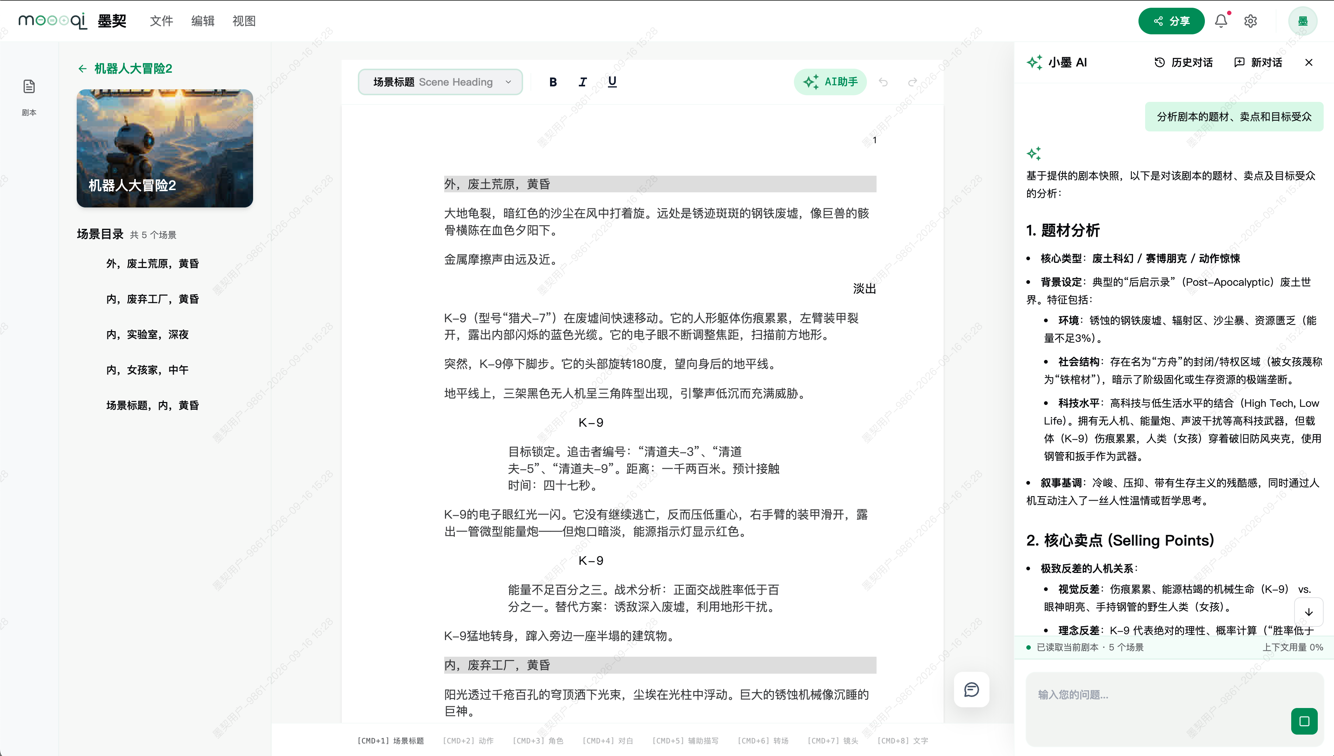This screenshot has height=756, width=1334.
Task: Open the notifications bell
Action: (x=1221, y=21)
